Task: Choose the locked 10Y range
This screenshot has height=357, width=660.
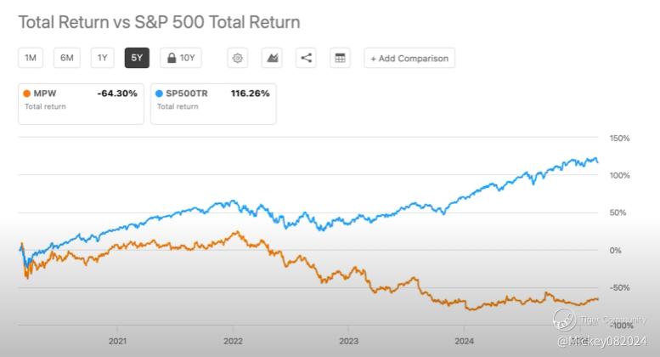Action: (x=181, y=58)
